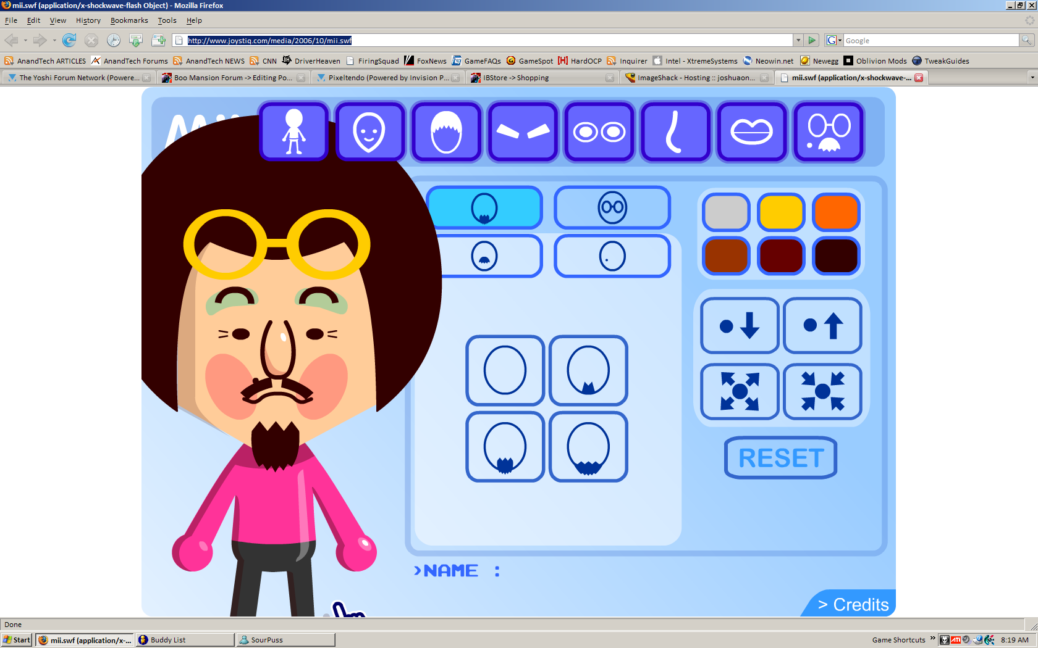Click the Stop loading icon
This screenshot has height=648, width=1038.
click(x=91, y=41)
